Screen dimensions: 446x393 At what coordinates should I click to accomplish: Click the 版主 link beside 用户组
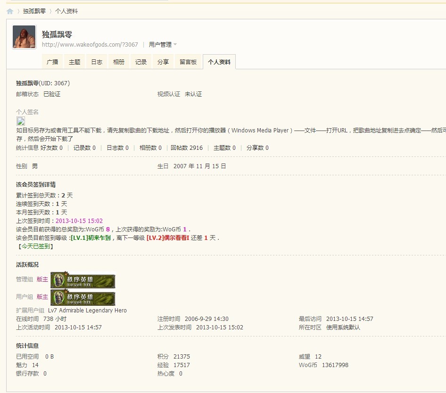[x=42, y=297]
